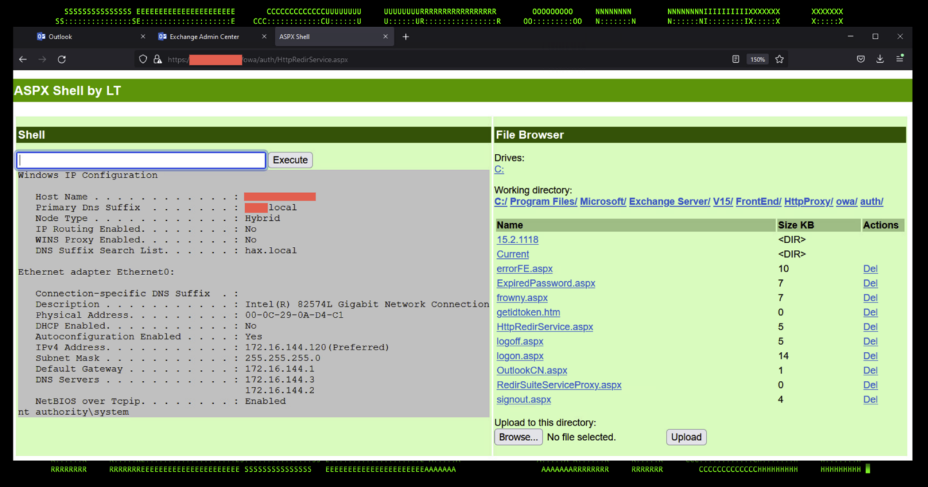This screenshot has height=487, width=928.
Task: Open the tracking protection shield
Action: 142,59
